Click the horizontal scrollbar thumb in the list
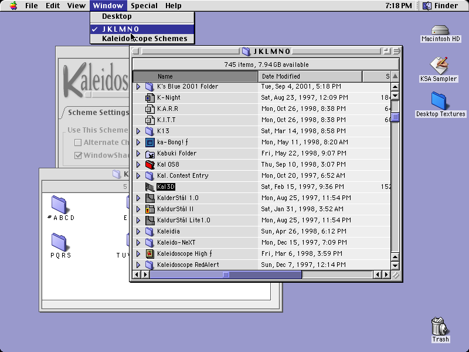 pos(226,275)
